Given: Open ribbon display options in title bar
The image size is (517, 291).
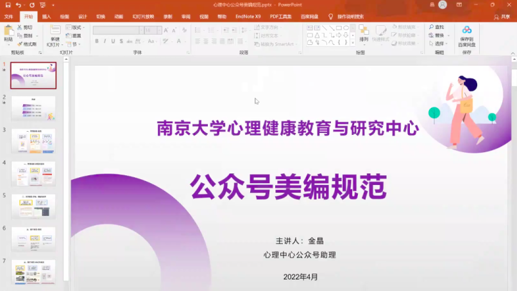Looking at the screenshot, I should [459, 5].
